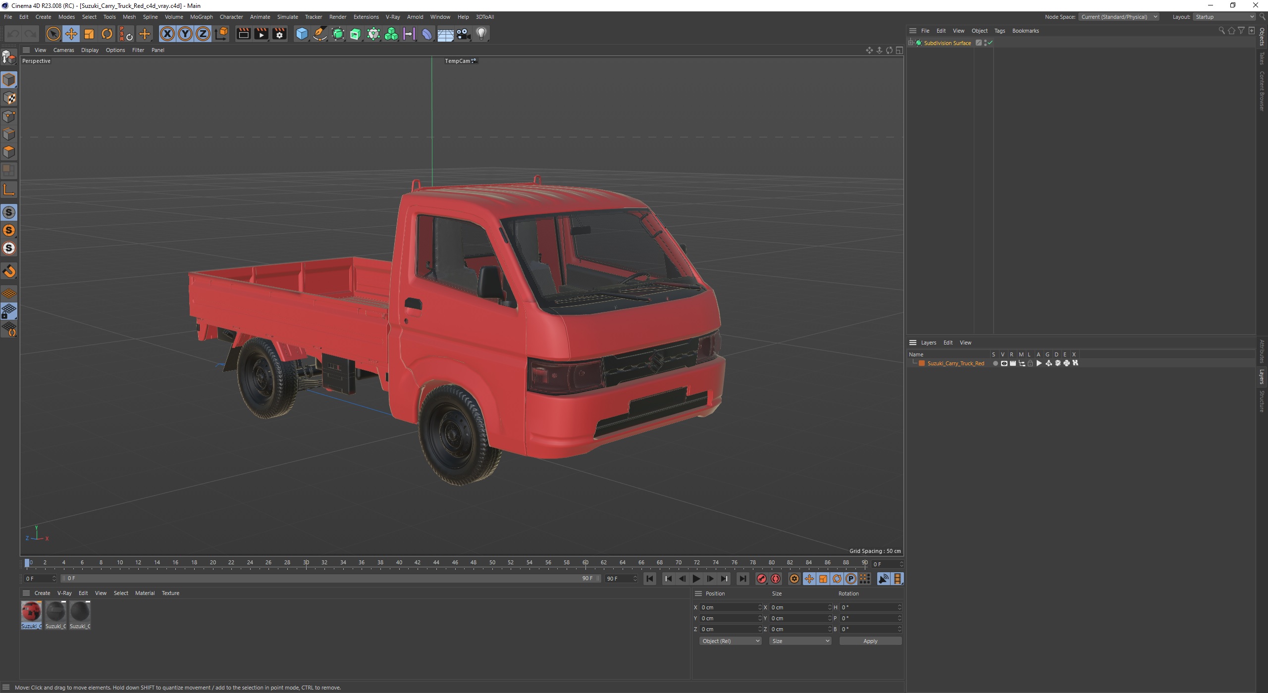Open Layers panel Edit menu
The height and width of the screenshot is (693, 1268).
point(948,343)
